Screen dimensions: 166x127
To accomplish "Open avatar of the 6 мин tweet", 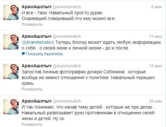I will (11, 12).
